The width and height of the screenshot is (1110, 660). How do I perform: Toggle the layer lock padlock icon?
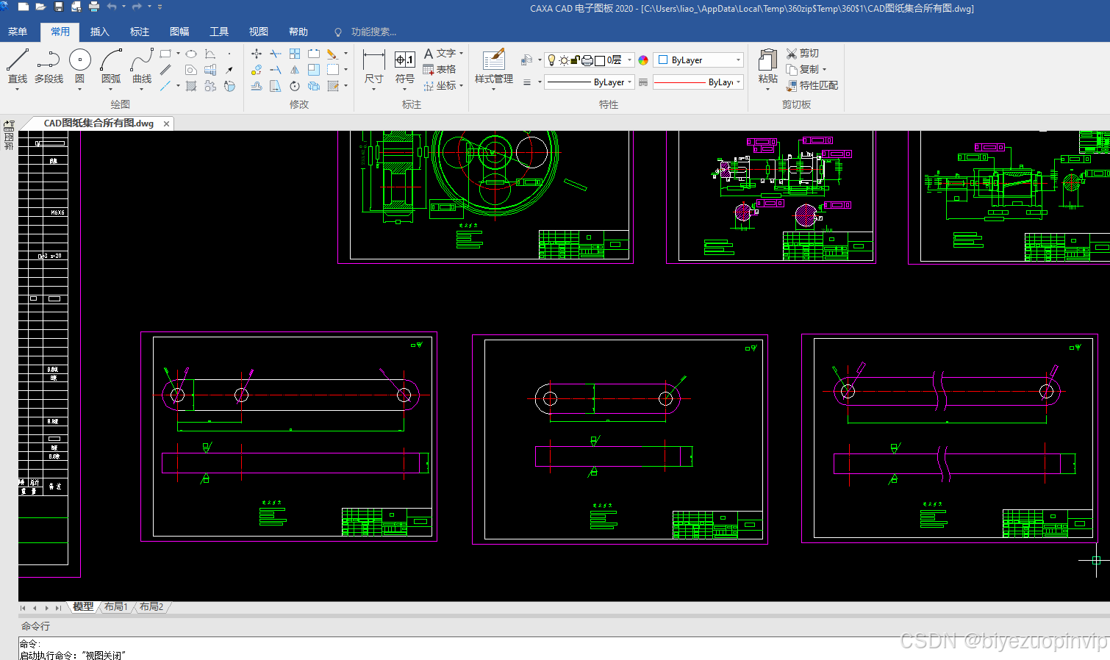[x=576, y=60]
